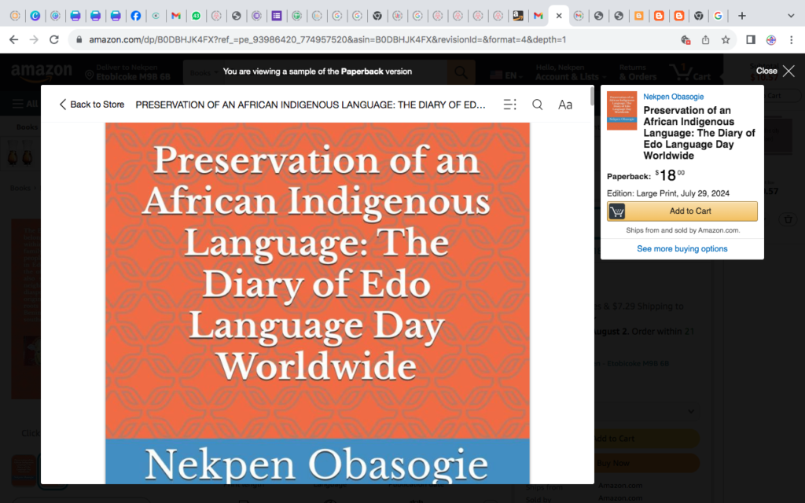Click the book cover thumbnail in side panel

click(x=621, y=111)
